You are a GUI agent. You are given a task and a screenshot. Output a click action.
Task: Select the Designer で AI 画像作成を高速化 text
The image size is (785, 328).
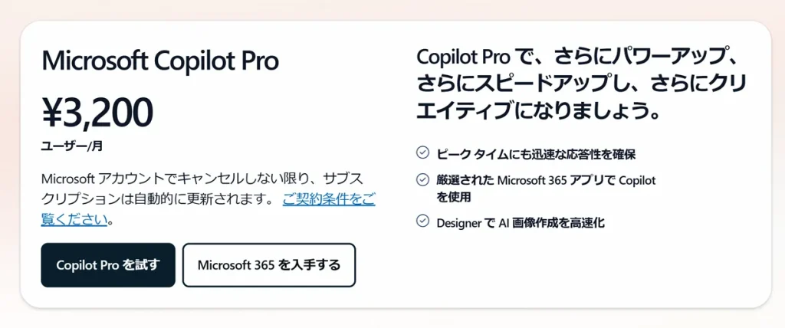coord(521,222)
